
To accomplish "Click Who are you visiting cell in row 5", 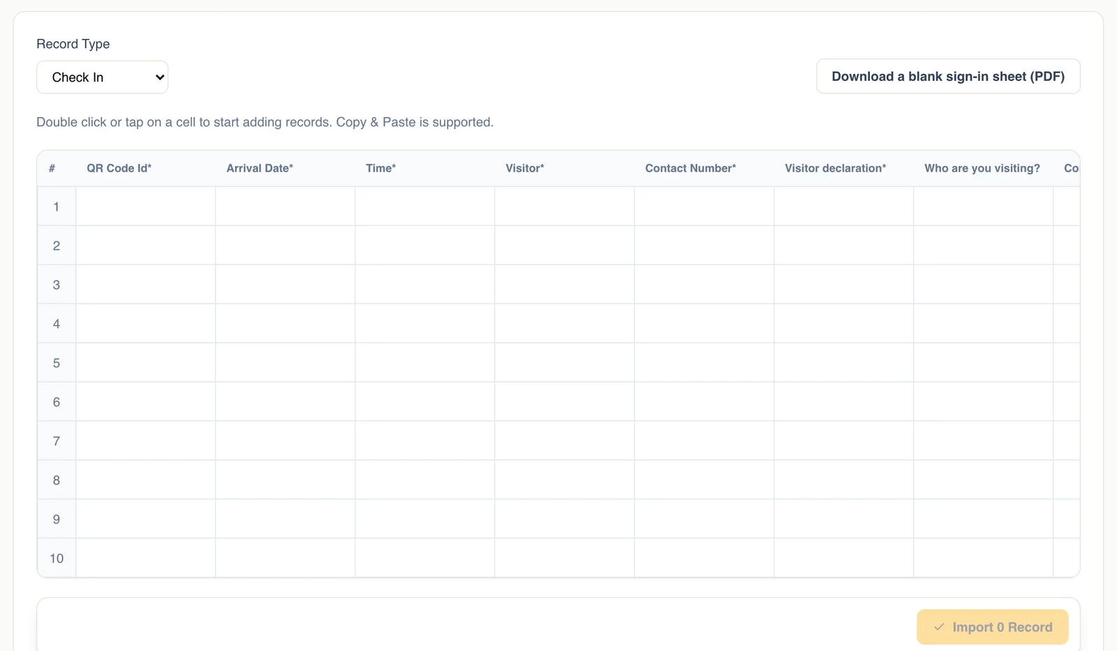I will 984,363.
